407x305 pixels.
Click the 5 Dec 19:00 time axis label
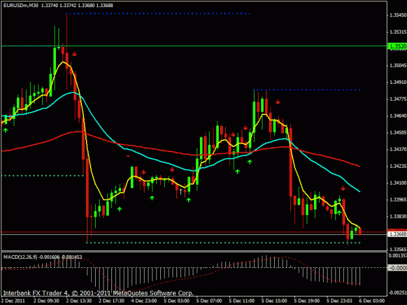[307, 301]
